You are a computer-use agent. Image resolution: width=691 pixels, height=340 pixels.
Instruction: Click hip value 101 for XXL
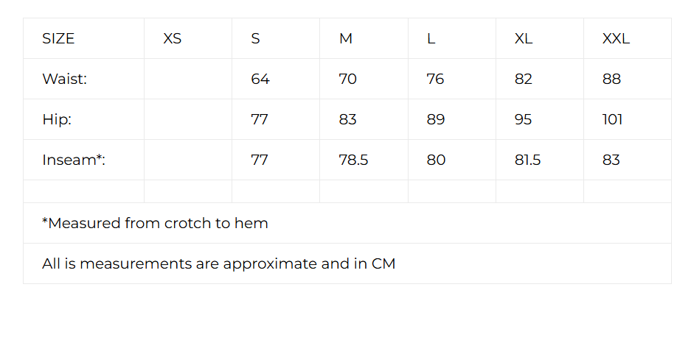click(612, 119)
